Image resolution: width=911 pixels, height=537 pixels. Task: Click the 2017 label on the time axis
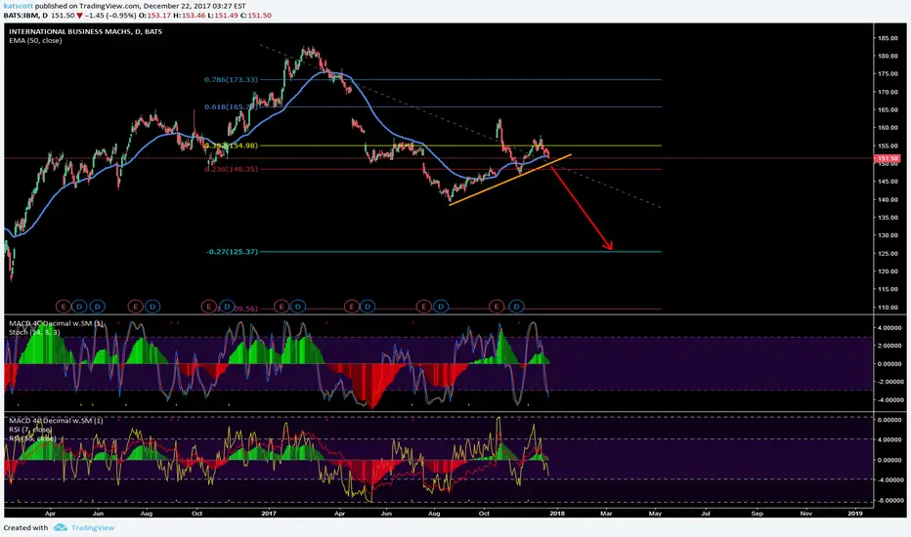[x=269, y=514]
